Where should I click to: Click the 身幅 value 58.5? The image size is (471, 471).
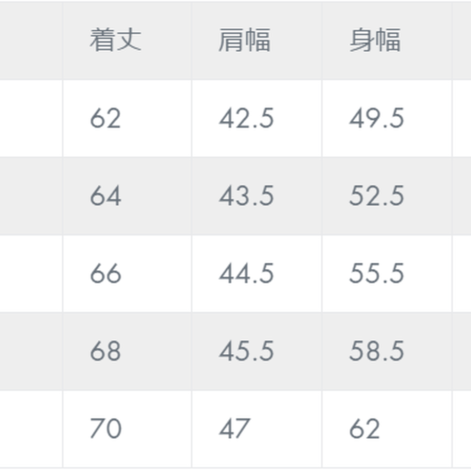point(376,351)
